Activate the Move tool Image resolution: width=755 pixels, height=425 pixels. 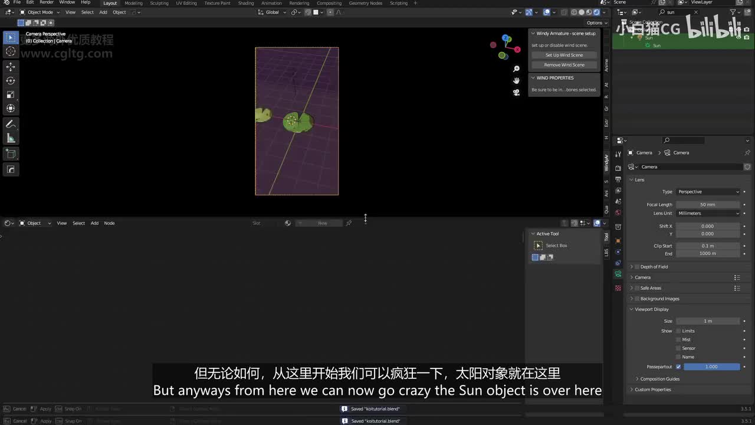11,67
